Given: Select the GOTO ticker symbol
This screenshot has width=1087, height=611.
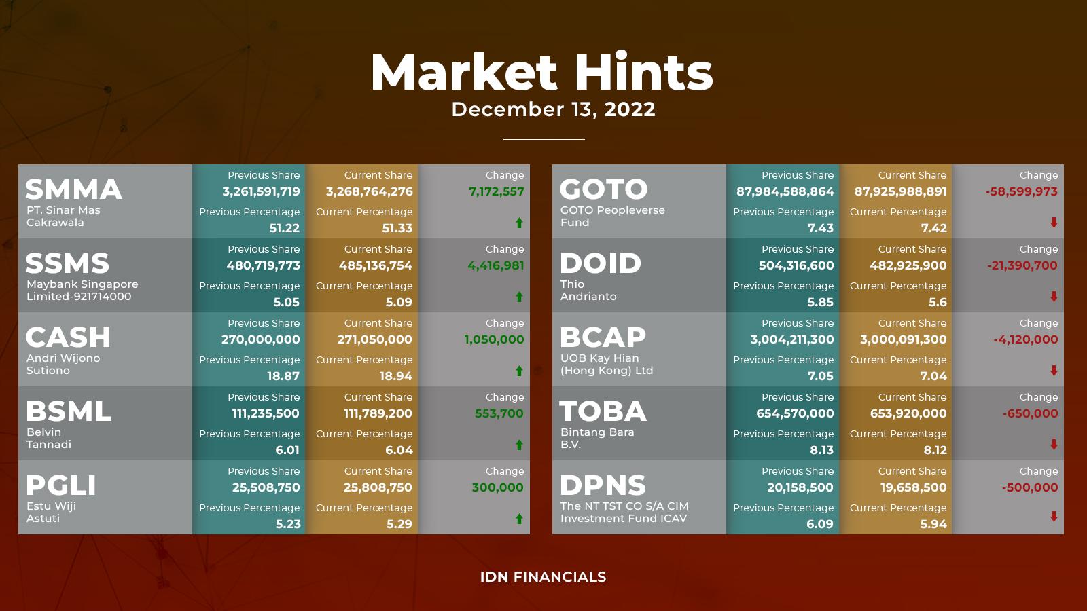Looking at the screenshot, I should click(x=604, y=189).
